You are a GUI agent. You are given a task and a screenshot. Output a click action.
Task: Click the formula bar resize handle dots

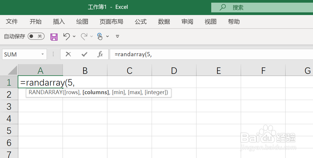53,54
